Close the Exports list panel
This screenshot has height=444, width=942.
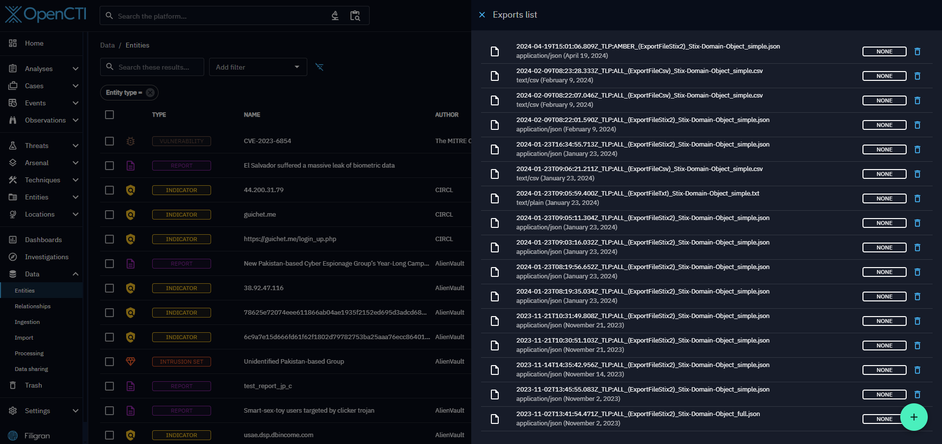(x=482, y=15)
